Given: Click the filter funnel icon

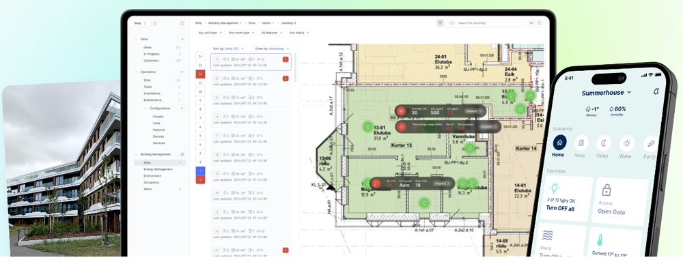Looking at the screenshot, I should pyautogui.click(x=441, y=23).
